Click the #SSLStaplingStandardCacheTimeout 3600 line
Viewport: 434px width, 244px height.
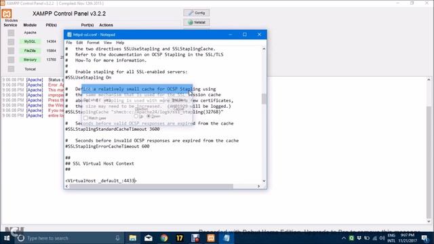[113, 129]
